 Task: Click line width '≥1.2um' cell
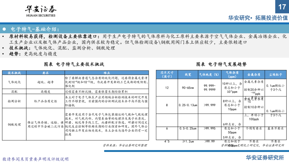(188, 141)
